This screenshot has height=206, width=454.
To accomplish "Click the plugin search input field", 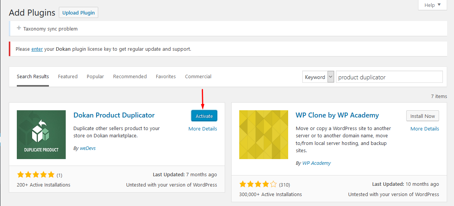I will (389, 77).
